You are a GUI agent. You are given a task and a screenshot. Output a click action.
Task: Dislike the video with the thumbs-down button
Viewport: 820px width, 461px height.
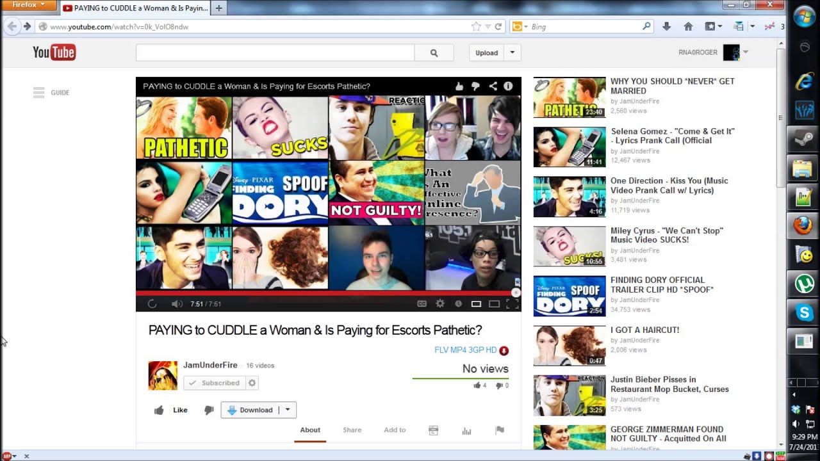click(x=209, y=410)
